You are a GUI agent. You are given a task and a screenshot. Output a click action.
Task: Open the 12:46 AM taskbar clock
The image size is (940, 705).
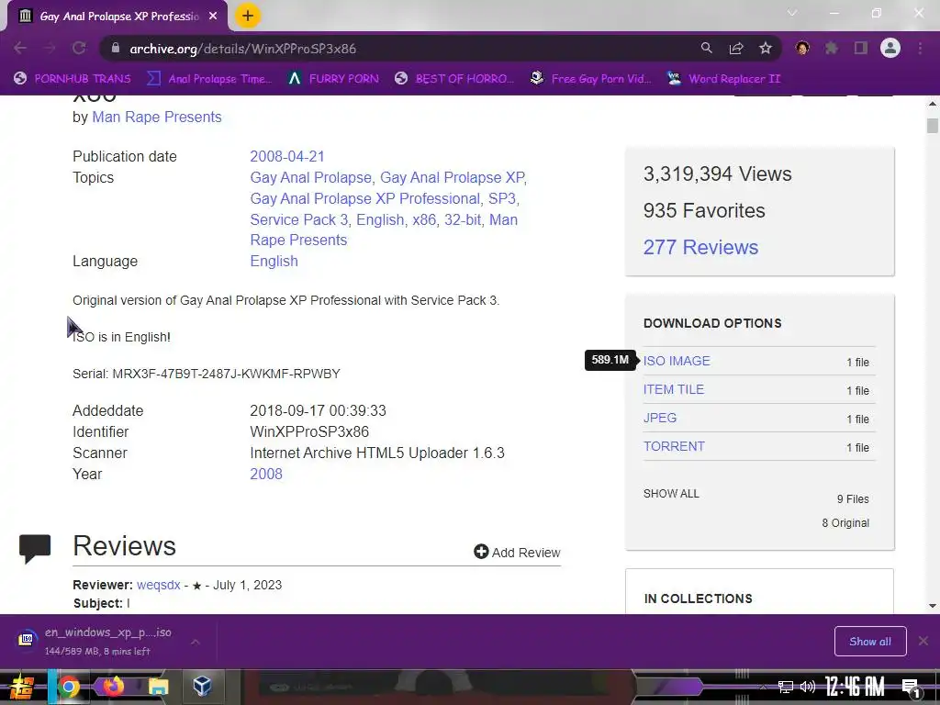click(855, 687)
